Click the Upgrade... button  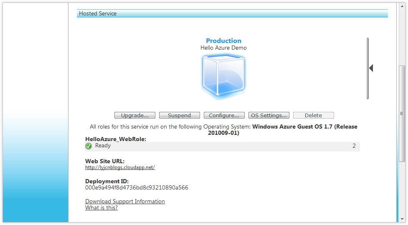point(135,115)
